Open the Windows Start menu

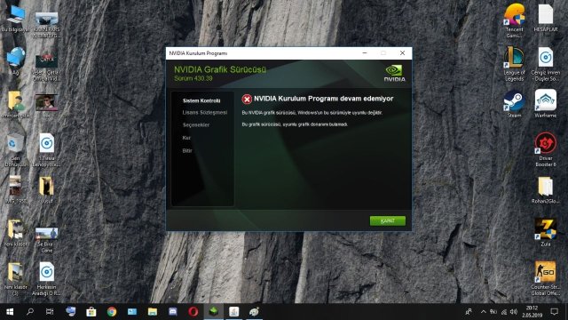[10, 312]
